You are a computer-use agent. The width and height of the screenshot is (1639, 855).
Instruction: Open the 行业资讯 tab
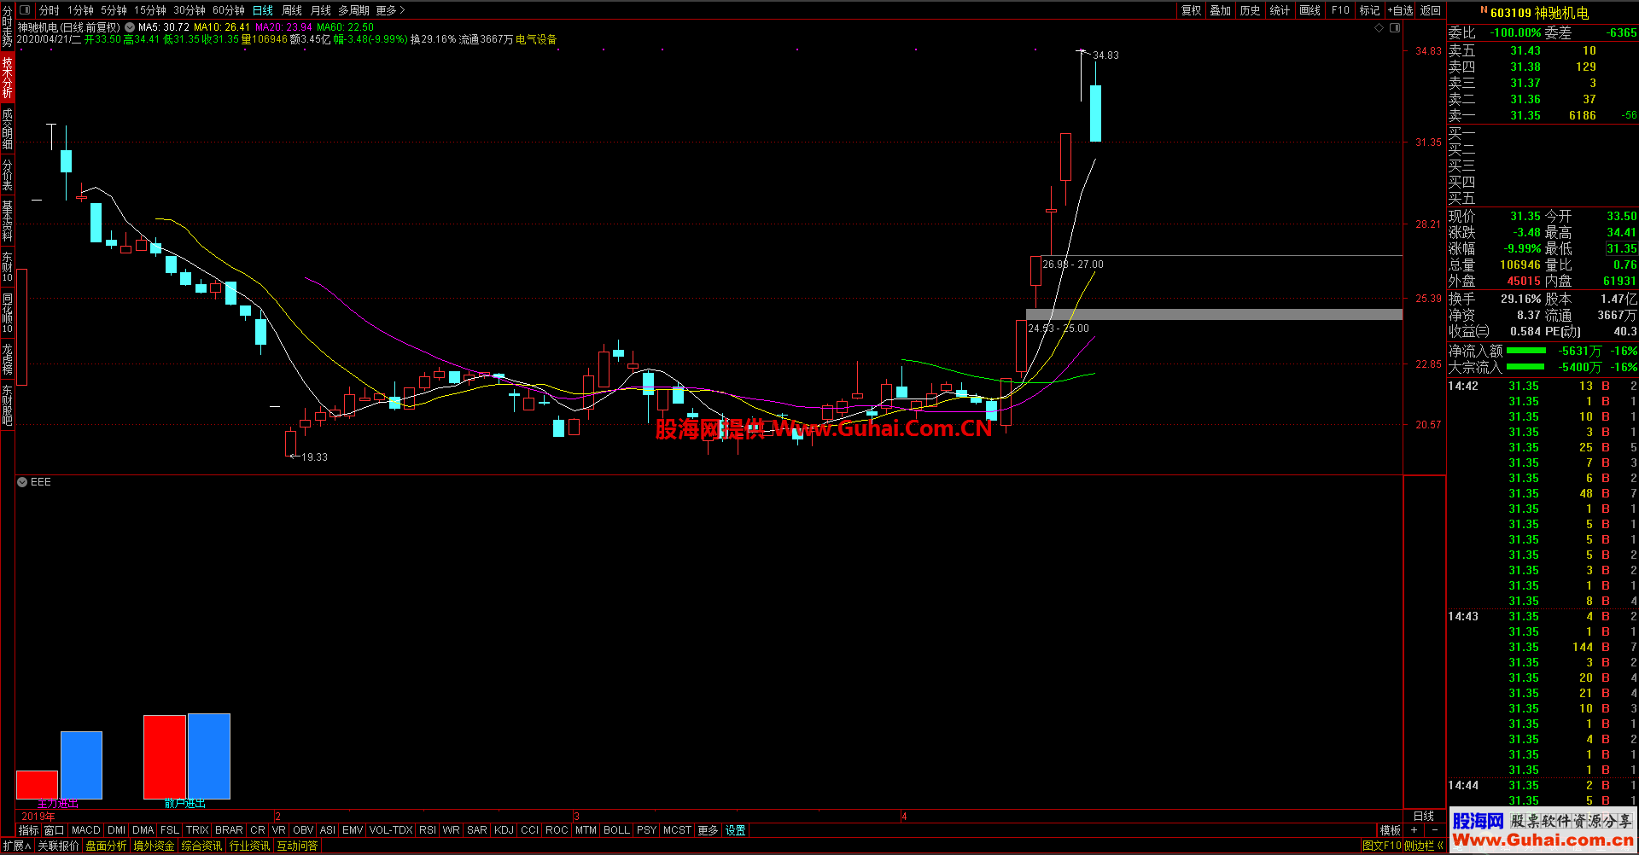tap(250, 846)
